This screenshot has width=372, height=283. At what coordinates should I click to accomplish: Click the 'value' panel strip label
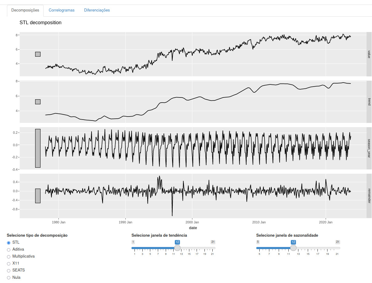[369, 54]
